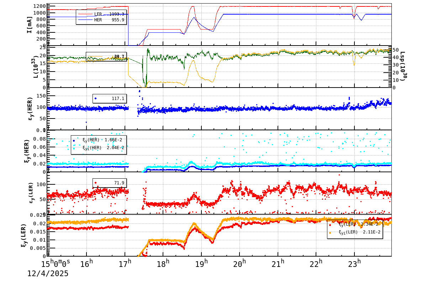Click the 117.1 legend value in εy(HER) panel
427x284 pixels.
click(118, 99)
